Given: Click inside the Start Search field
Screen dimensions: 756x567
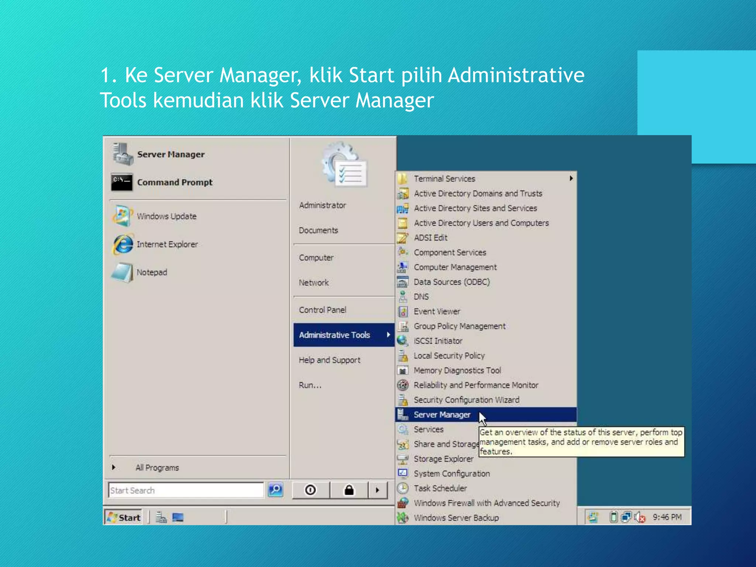Looking at the screenshot, I should [x=186, y=490].
